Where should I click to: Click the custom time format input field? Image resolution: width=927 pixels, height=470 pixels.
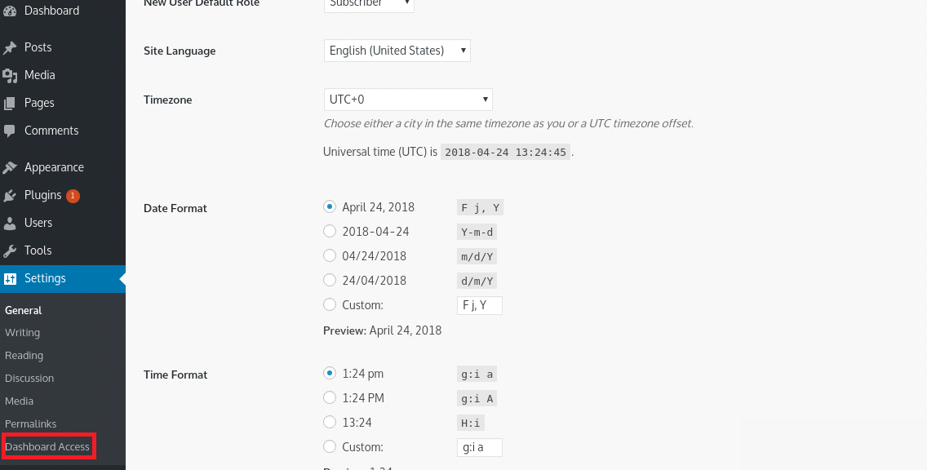479,447
